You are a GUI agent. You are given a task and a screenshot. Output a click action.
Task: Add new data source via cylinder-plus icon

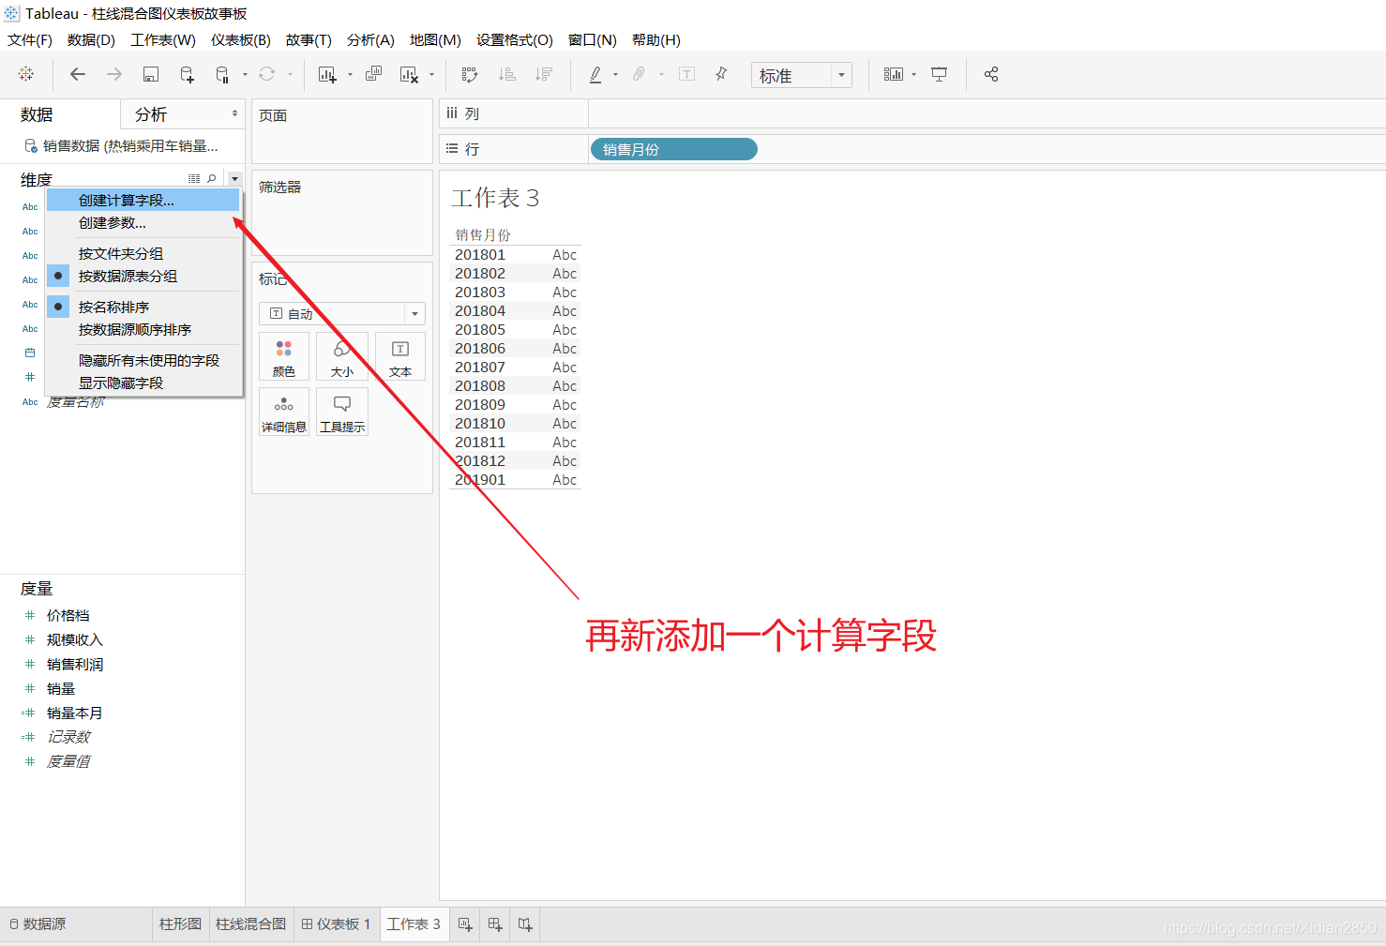coord(187,75)
